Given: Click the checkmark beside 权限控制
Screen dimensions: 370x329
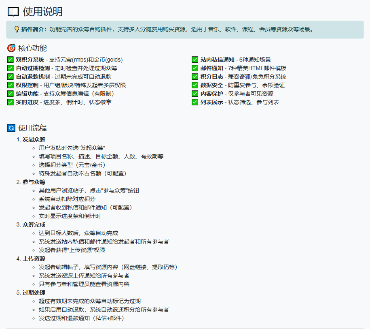Looking at the screenshot, I should [x=11, y=85].
